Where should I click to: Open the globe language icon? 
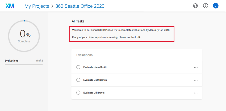[195, 6]
